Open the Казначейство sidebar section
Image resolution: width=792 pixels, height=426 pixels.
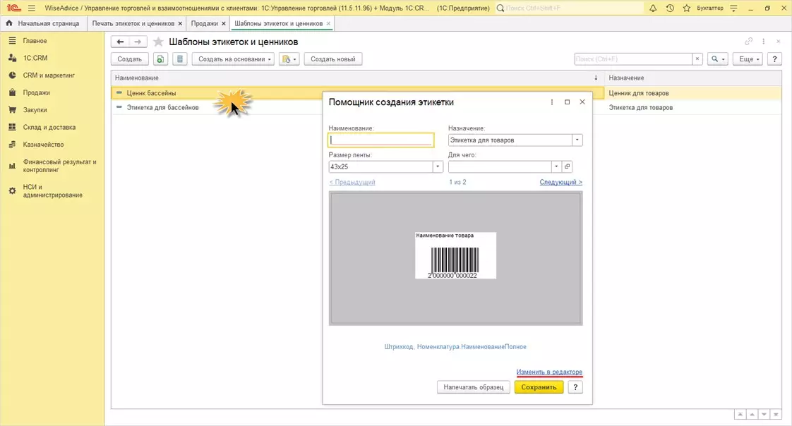click(43, 145)
